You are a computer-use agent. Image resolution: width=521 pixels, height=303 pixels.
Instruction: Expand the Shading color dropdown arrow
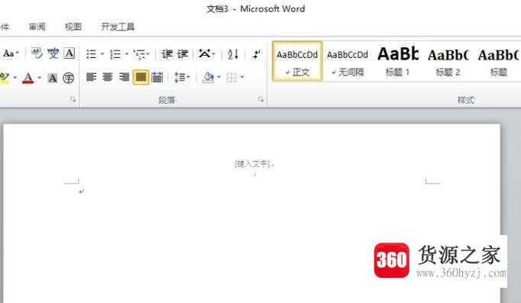click(218, 77)
